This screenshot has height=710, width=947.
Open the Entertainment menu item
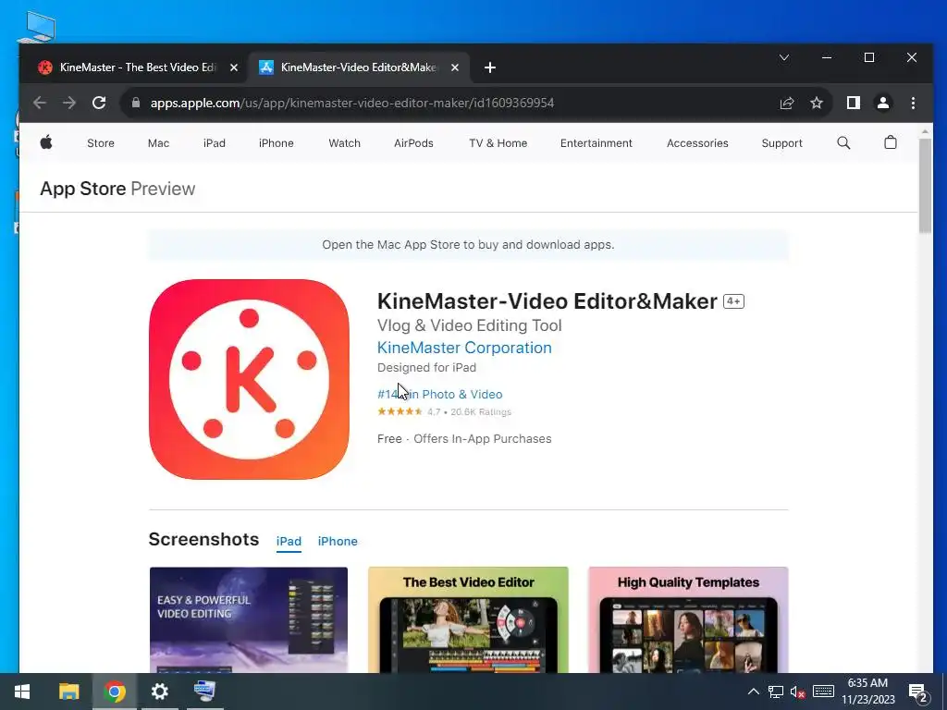[596, 143]
